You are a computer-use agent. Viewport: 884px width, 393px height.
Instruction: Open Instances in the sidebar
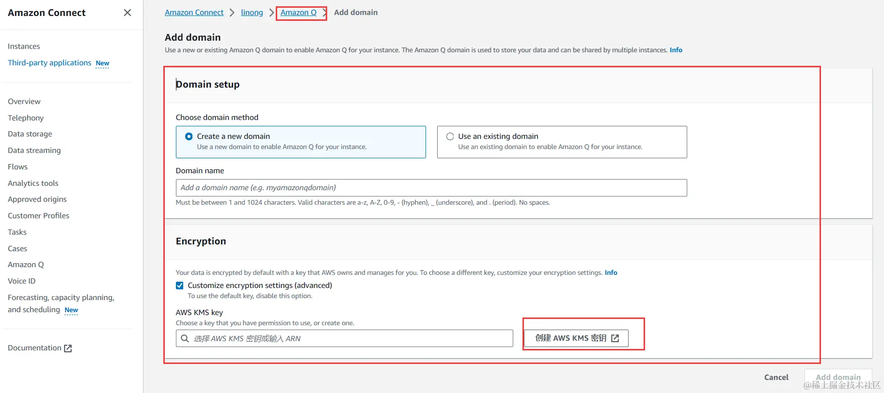[x=24, y=46]
